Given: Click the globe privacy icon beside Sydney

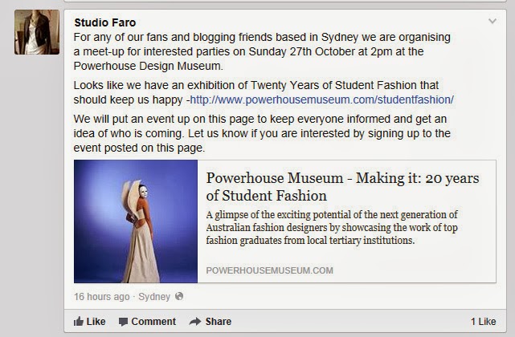Looking at the screenshot, I should (x=179, y=297).
